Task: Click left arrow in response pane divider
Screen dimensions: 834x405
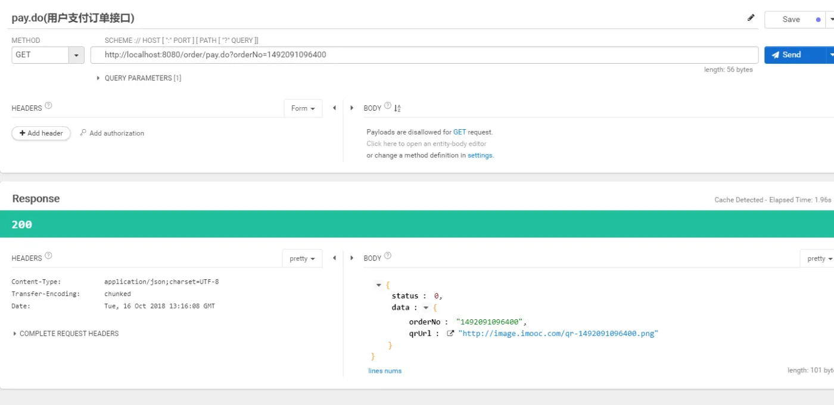Action: [334, 258]
